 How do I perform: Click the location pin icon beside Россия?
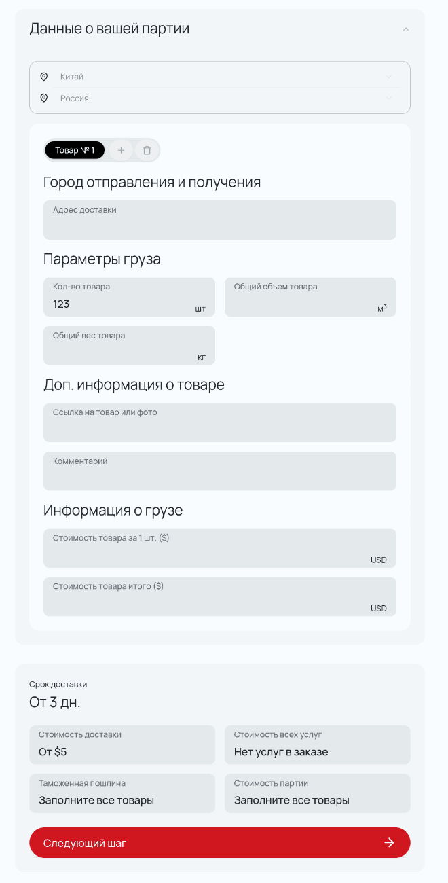click(x=44, y=98)
